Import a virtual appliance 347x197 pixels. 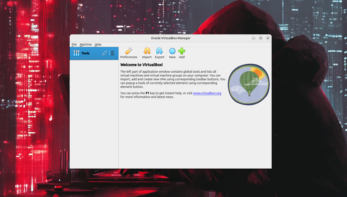click(x=147, y=53)
